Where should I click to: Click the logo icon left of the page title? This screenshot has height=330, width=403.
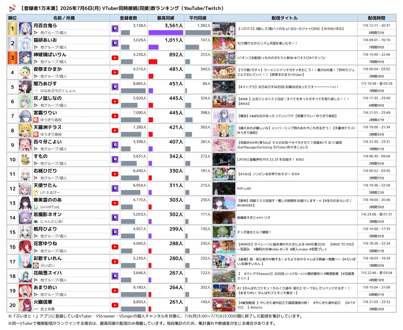pos(13,8)
